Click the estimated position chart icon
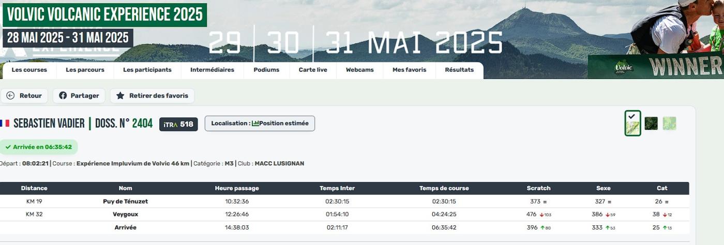 255,124
